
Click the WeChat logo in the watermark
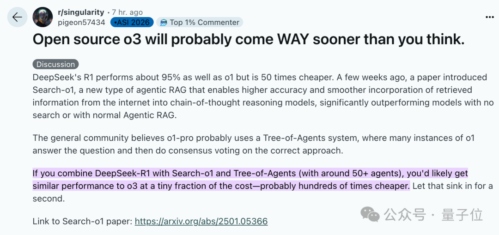pyautogui.click(x=370, y=214)
